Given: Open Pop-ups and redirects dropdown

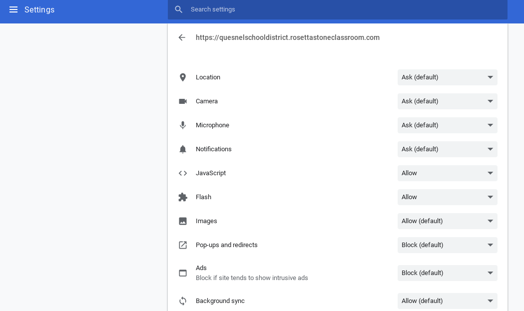Looking at the screenshot, I should [x=447, y=245].
